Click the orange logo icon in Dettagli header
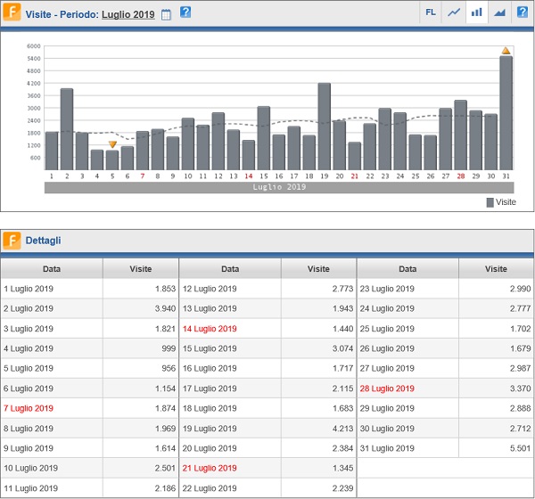The width and height of the screenshot is (535, 499). [12, 240]
